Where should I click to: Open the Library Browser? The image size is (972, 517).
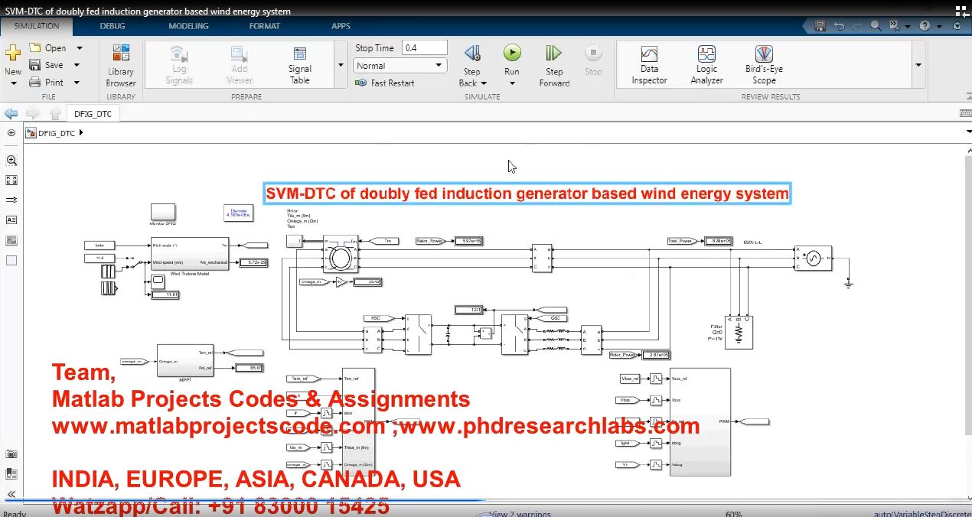pos(121,66)
